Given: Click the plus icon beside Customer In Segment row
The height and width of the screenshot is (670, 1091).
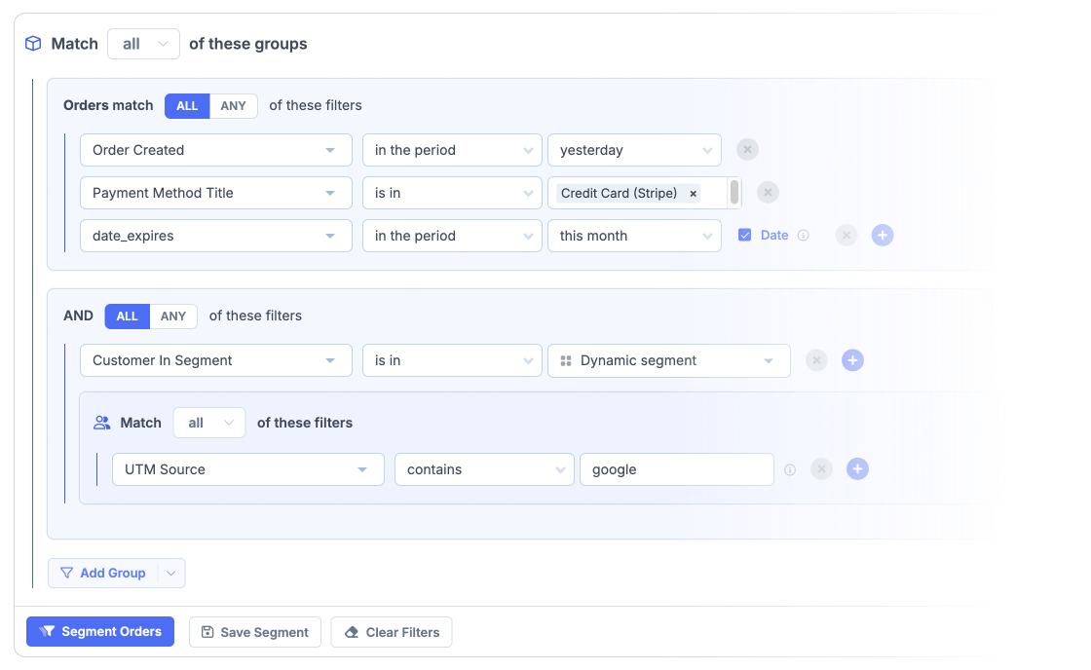Looking at the screenshot, I should pos(852,360).
